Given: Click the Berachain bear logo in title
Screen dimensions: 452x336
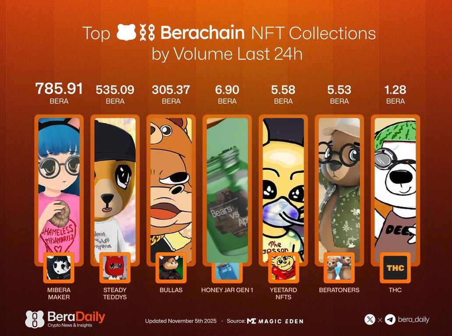Looking at the screenshot, I should pos(127,34).
